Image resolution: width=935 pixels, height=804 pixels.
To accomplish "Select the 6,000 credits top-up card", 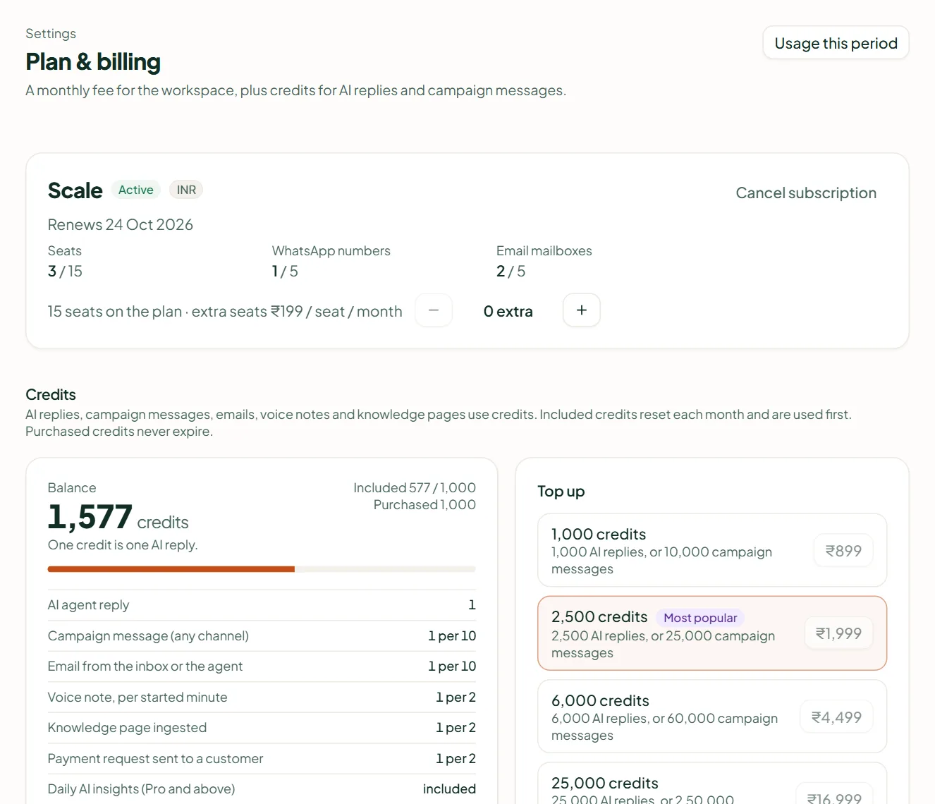I will [x=712, y=717].
